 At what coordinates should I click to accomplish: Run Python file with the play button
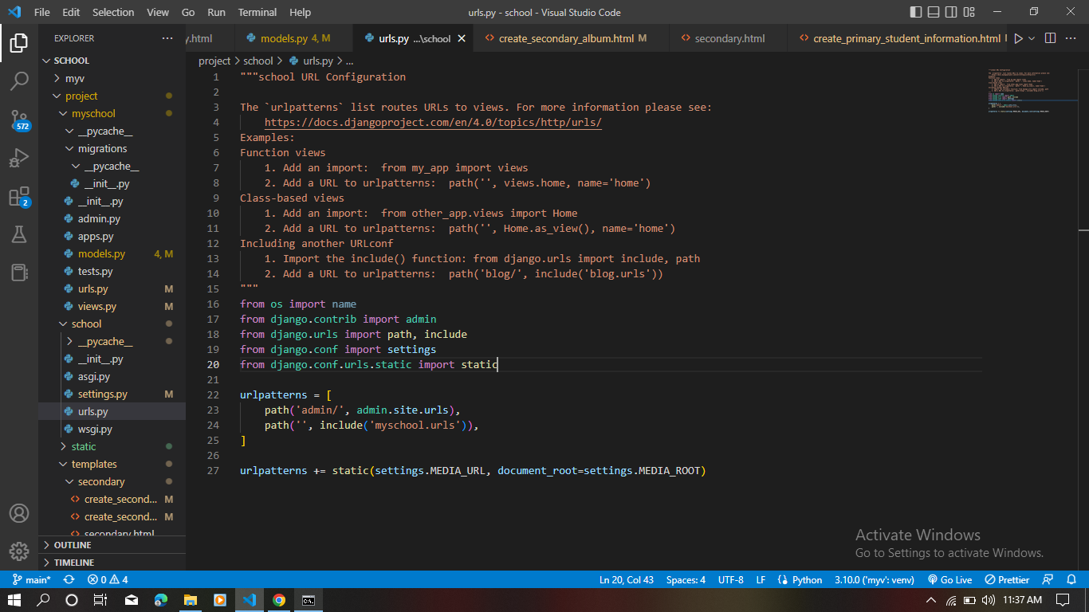(1018, 38)
